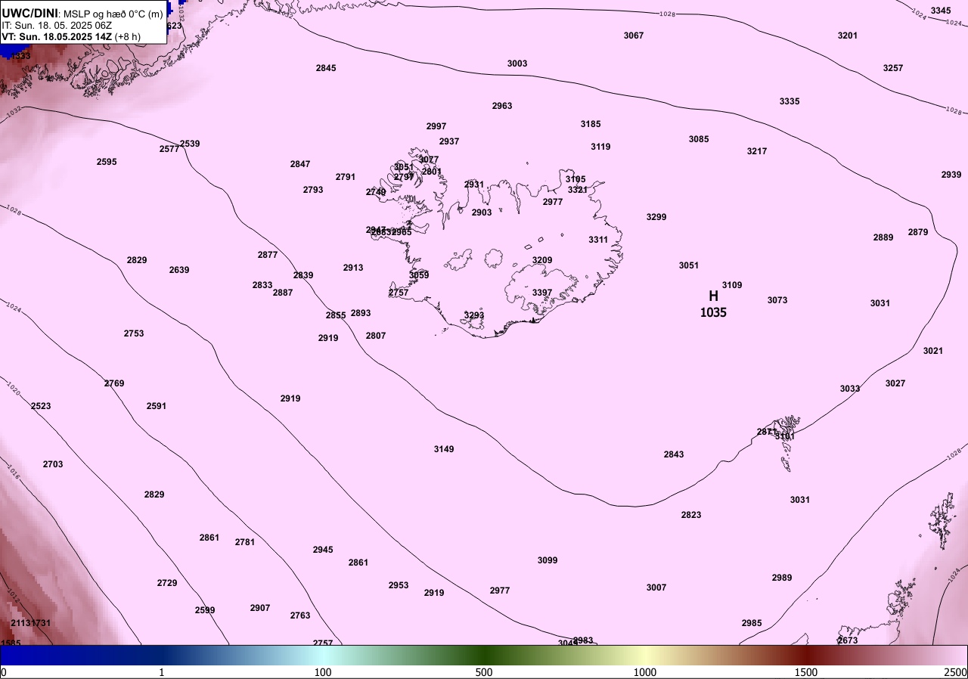Click the 2523 height value
The width and height of the screenshot is (968, 679).
[41, 406]
